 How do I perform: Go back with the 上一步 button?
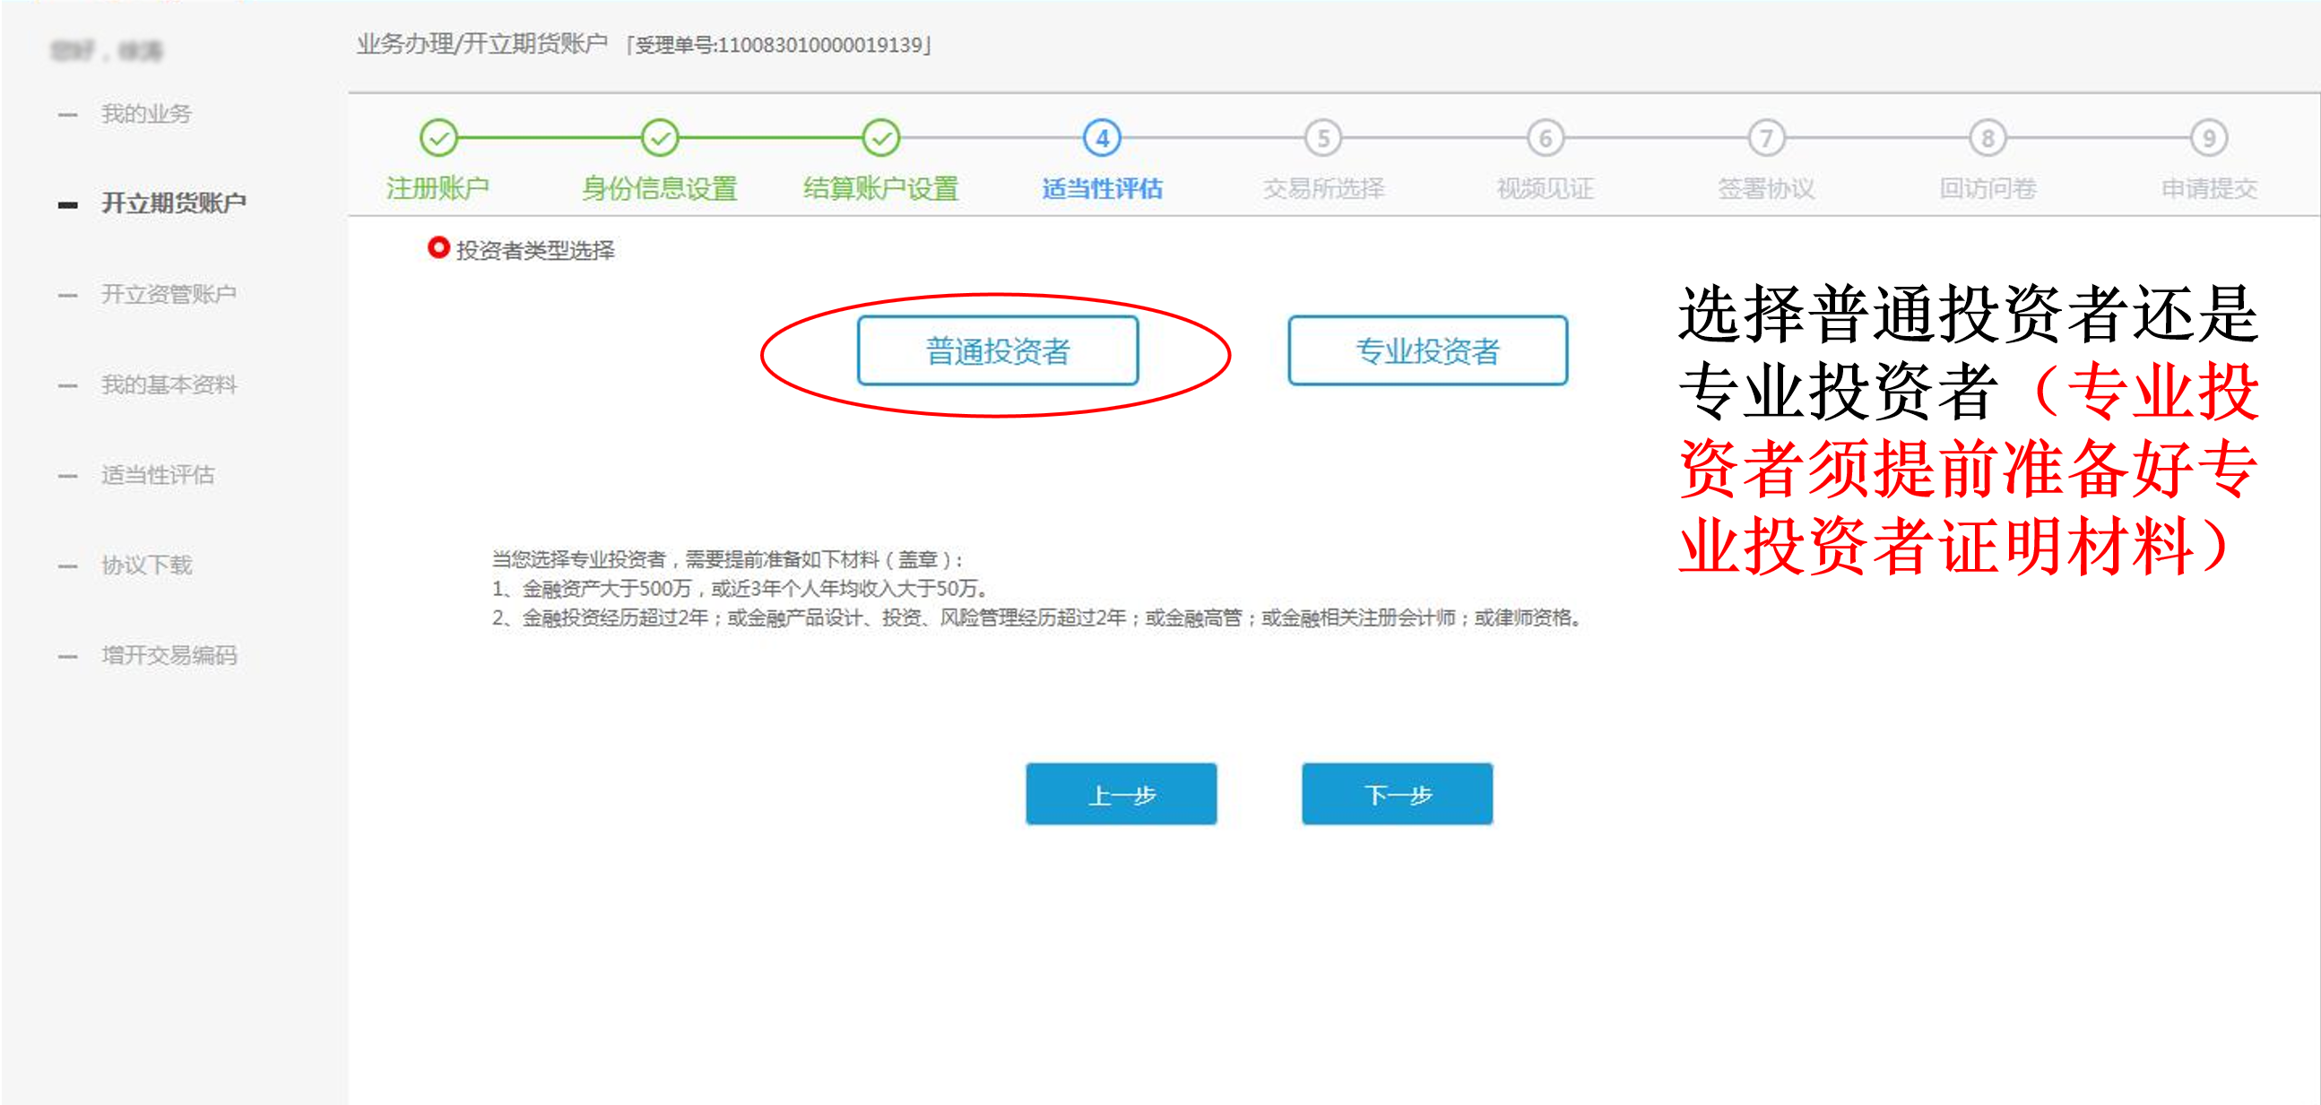coord(1121,793)
